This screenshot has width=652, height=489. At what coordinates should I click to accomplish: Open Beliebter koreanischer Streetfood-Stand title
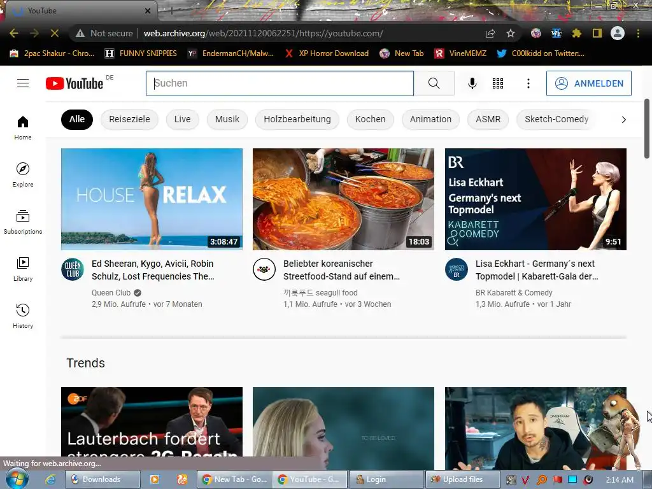(341, 270)
